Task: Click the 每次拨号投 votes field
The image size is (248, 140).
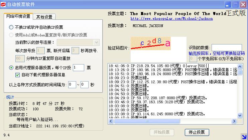Action: pyautogui.click(x=40, y=51)
